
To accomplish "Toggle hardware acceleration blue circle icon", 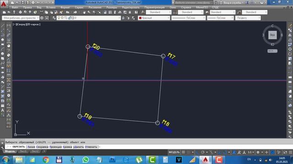I will click(x=272, y=152).
